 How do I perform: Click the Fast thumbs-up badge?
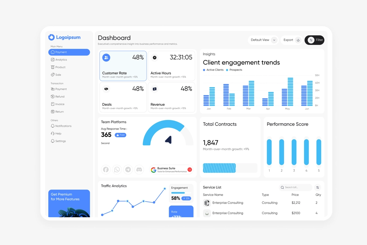coord(121,135)
